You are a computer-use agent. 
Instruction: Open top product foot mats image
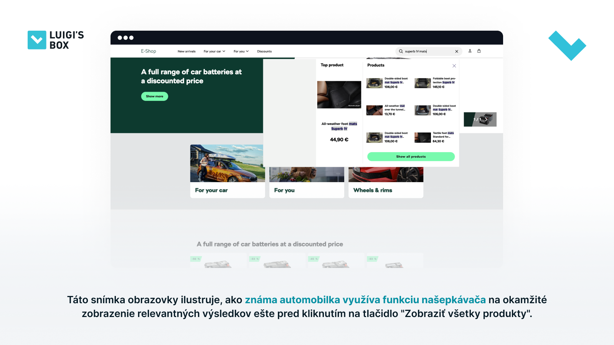pos(339,95)
